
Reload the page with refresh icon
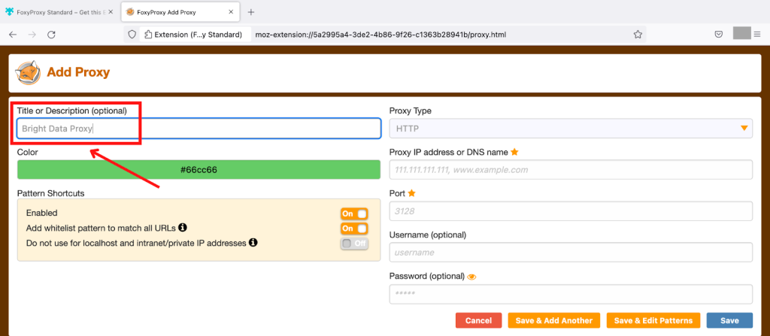(x=51, y=35)
